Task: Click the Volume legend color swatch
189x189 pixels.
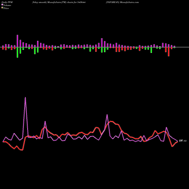Action: point(2,5)
